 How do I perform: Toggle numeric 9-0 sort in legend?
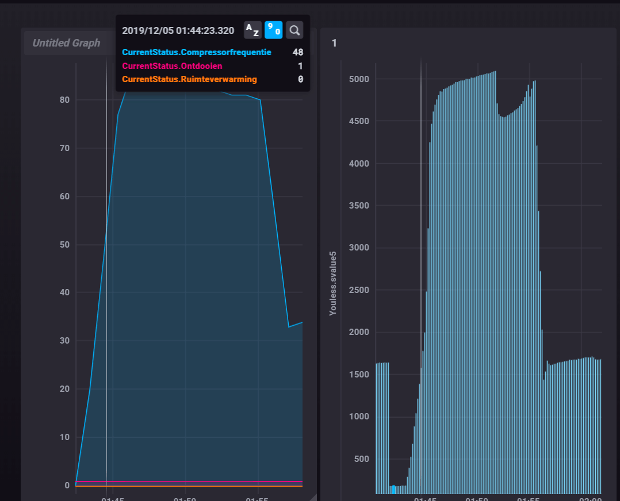point(273,30)
